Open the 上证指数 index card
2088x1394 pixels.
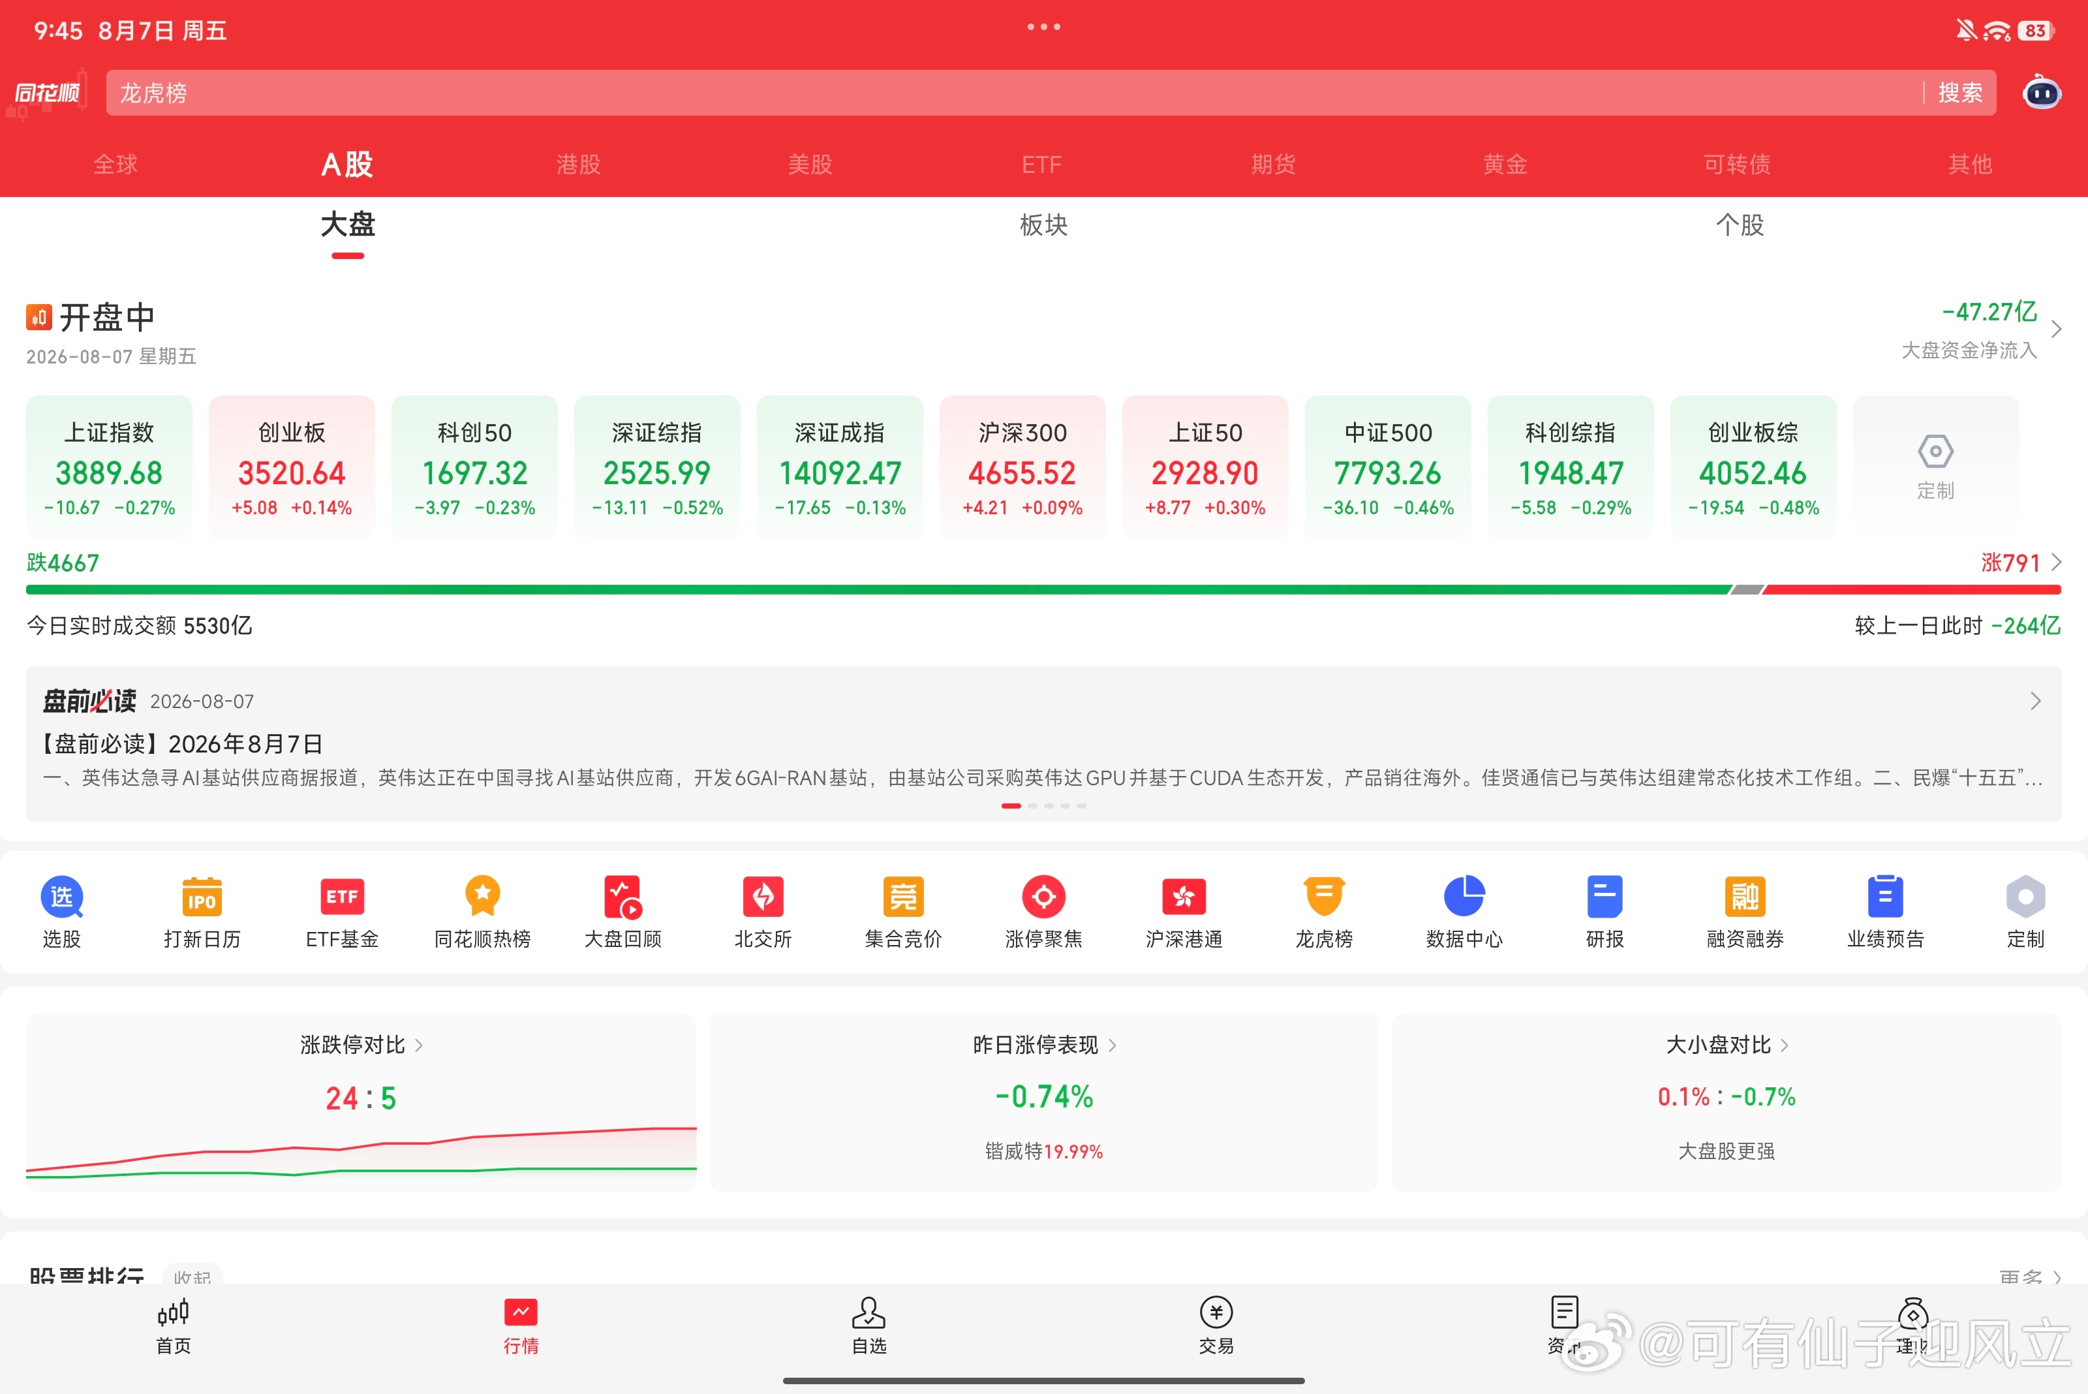pyautogui.click(x=110, y=467)
